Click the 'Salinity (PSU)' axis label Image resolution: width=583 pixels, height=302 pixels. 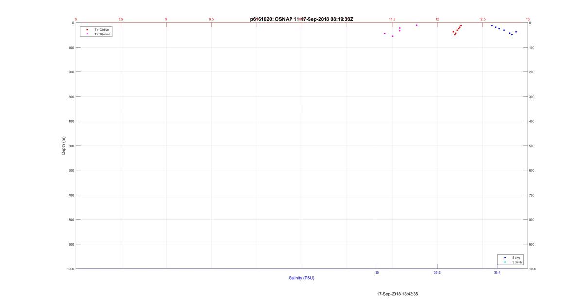302,278
